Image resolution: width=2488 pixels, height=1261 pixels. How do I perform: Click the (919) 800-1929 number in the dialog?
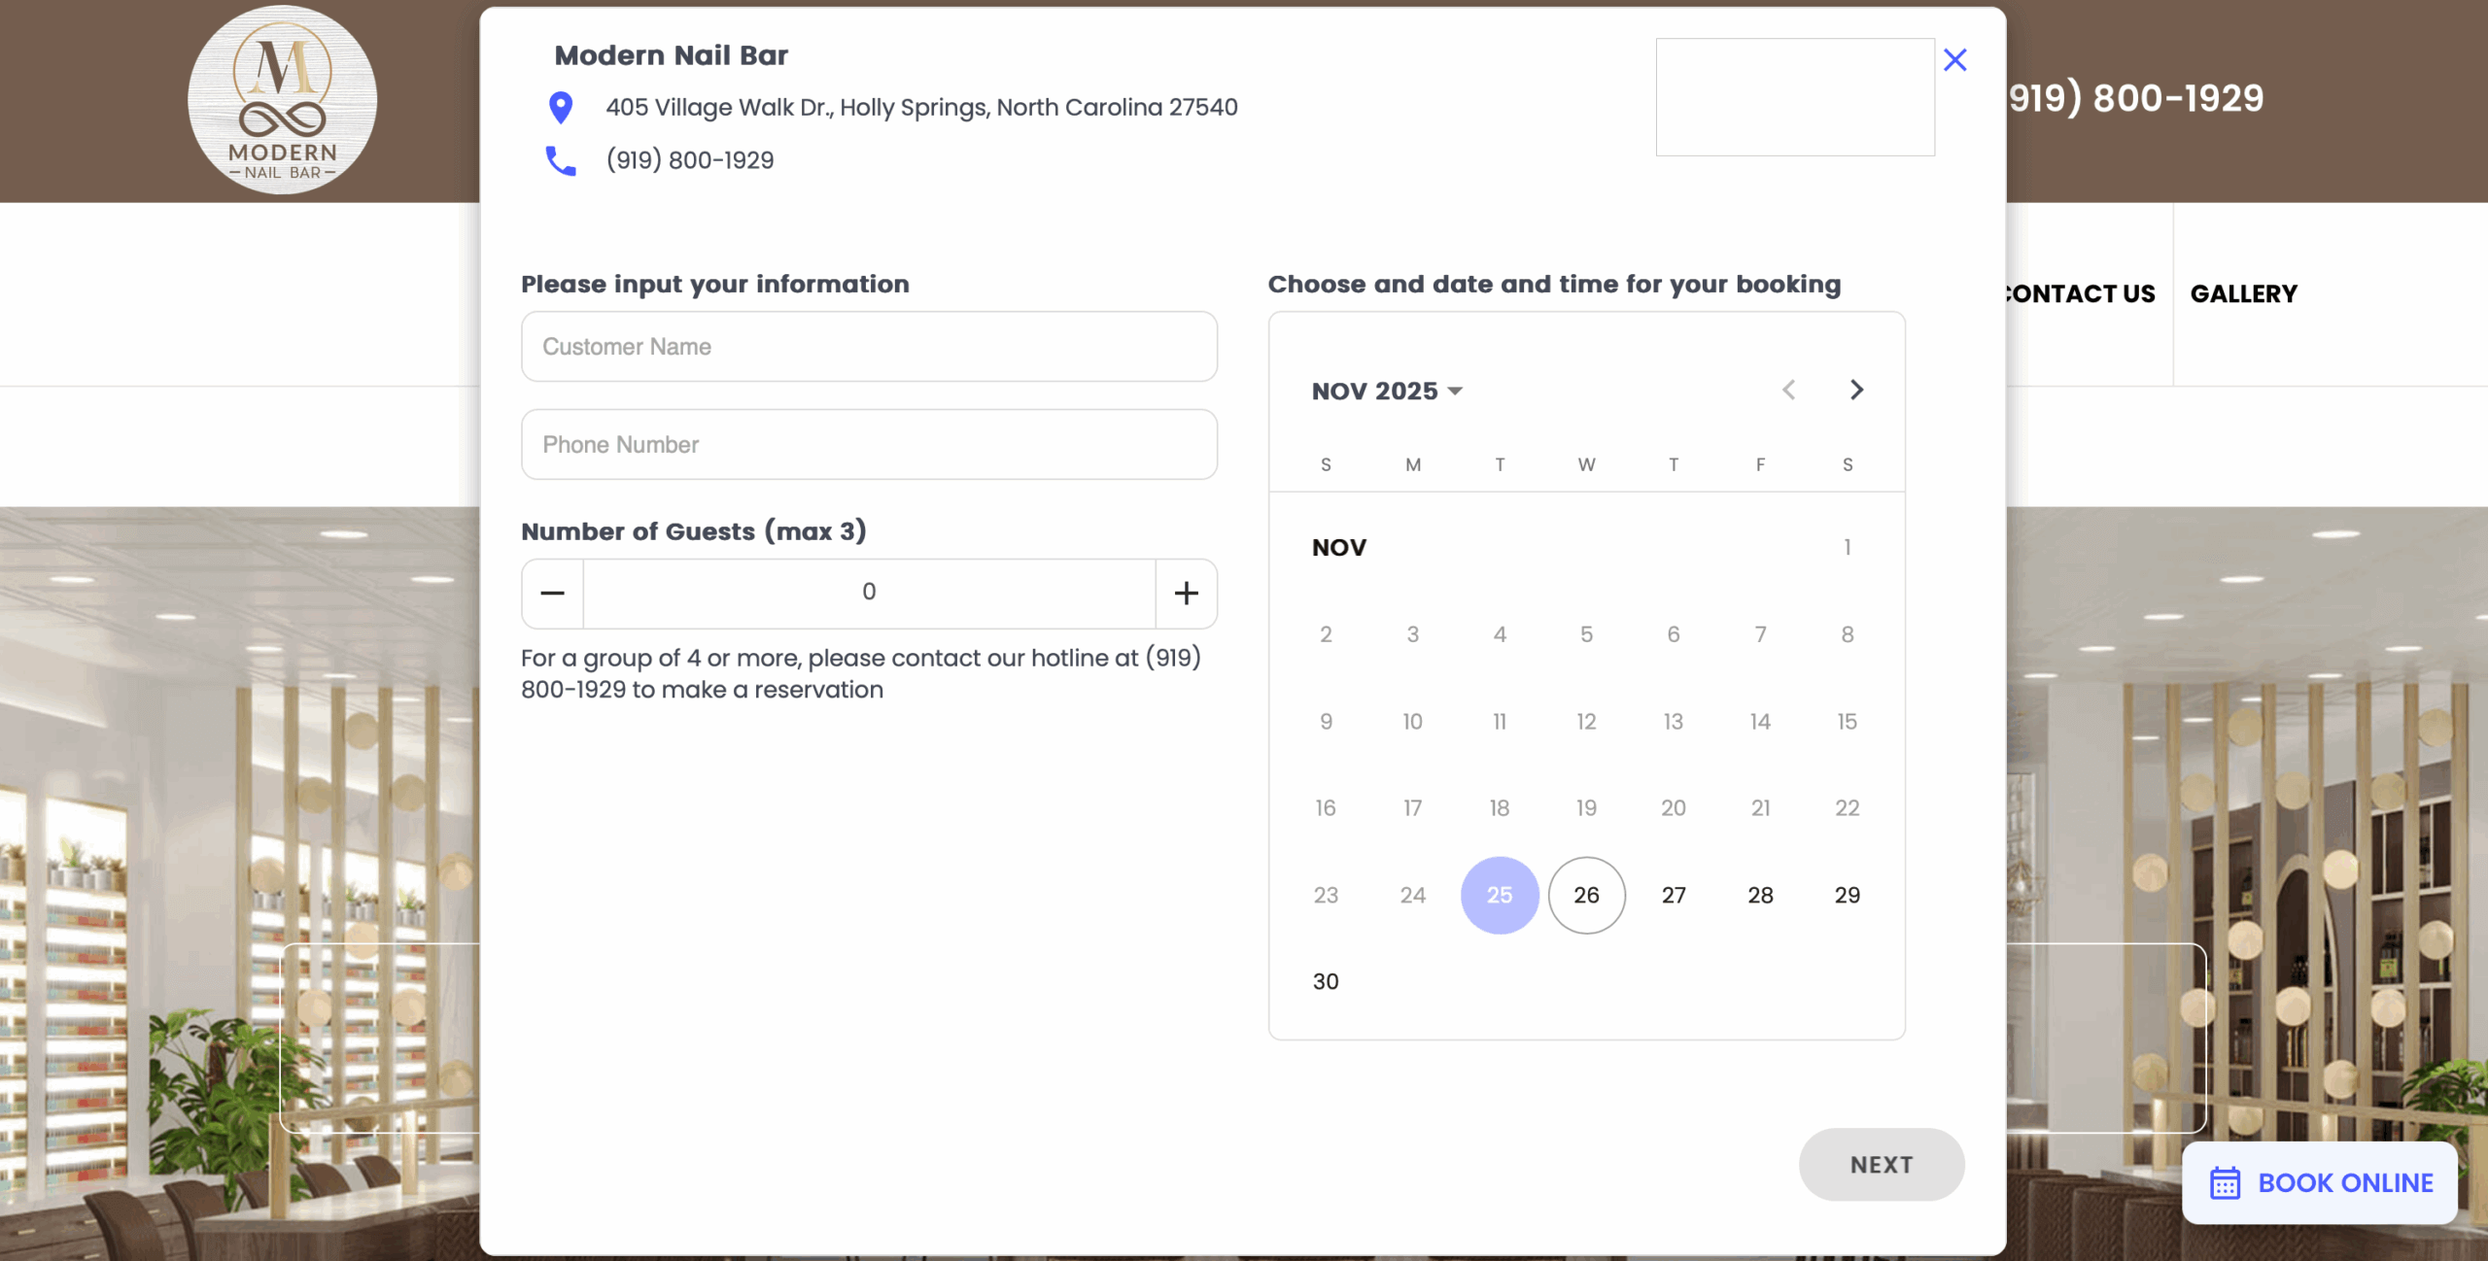[690, 160]
